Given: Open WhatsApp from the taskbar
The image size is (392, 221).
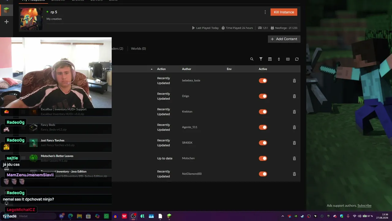Looking at the screenshot, I should [x=106, y=216].
